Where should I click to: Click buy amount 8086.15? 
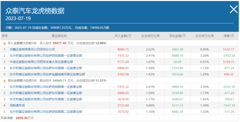pos(123,49)
